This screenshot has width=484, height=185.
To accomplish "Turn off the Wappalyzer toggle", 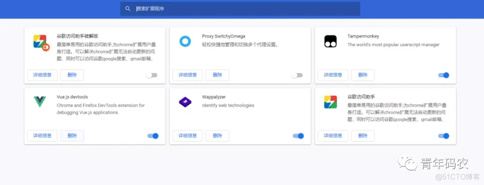I will 298,136.
